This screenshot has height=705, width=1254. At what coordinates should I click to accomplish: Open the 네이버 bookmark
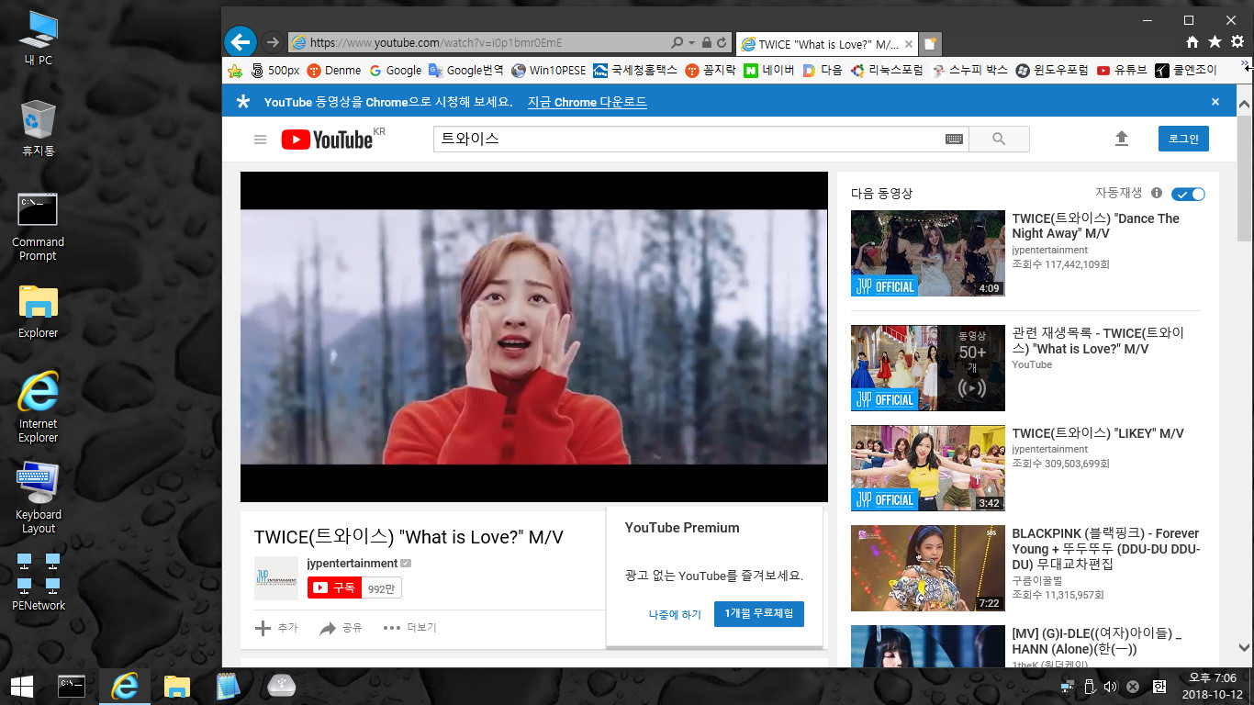[768, 70]
